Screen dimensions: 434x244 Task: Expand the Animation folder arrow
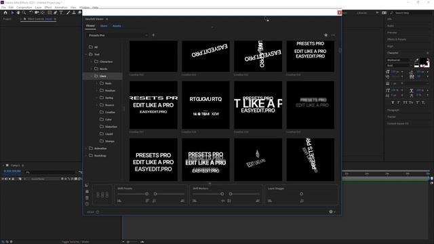coord(86,148)
